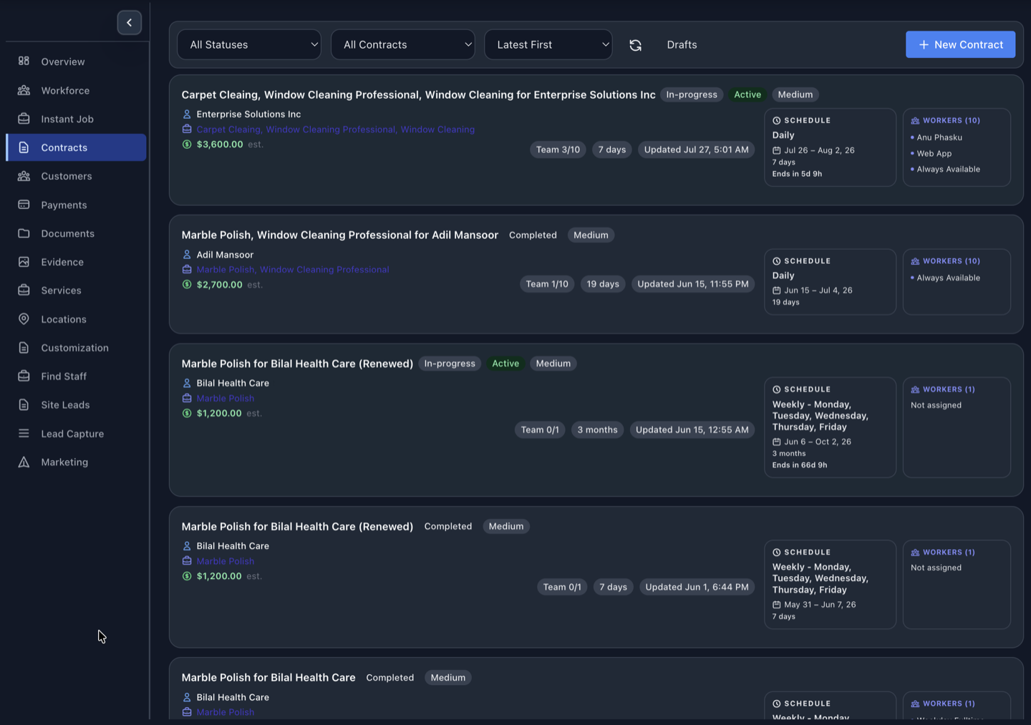Click the Workforce people icon
The width and height of the screenshot is (1031, 725).
tap(24, 90)
